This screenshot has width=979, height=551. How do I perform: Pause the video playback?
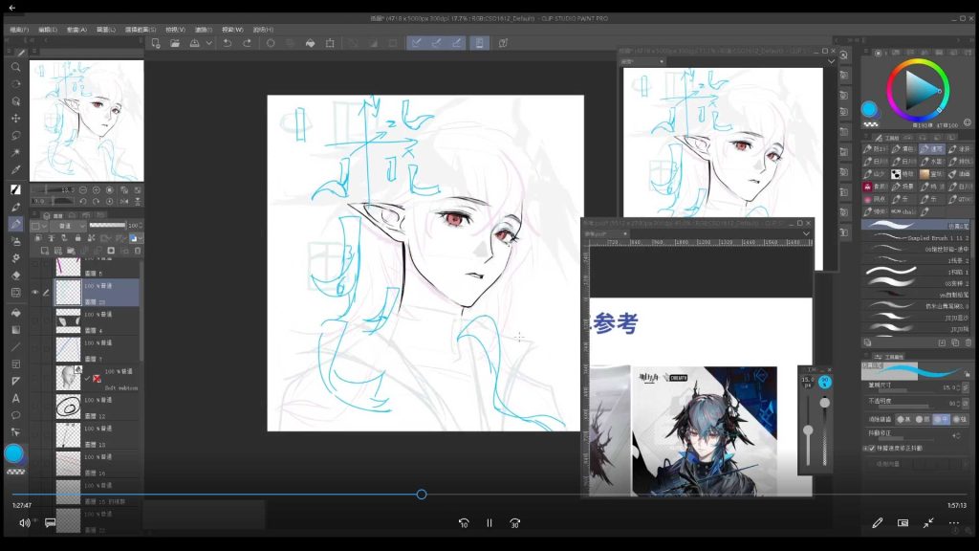click(x=489, y=523)
